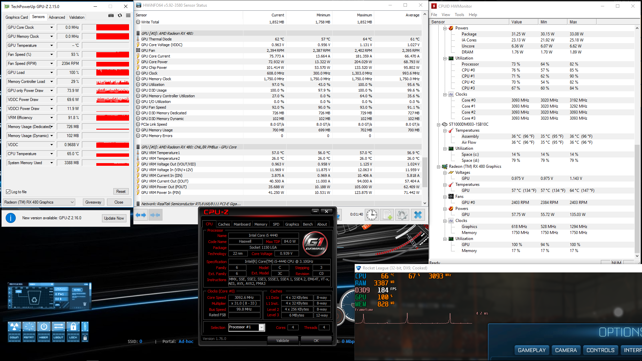Click Update Now for GPU-Z 2.16.0
The height and width of the screenshot is (361, 642).
(114, 218)
